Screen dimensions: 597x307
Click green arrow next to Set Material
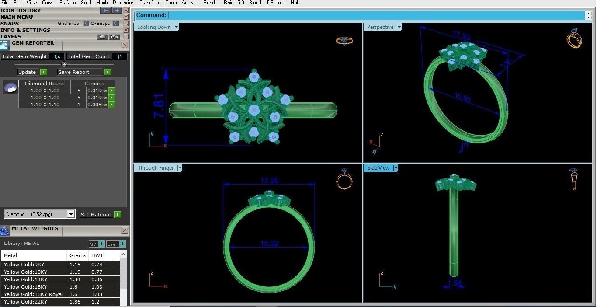(118, 215)
